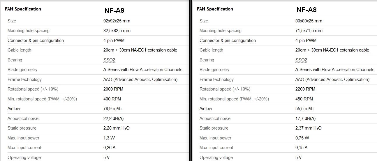
Task: Select the NF-A8 heading text
Action: pyautogui.click(x=306, y=10)
